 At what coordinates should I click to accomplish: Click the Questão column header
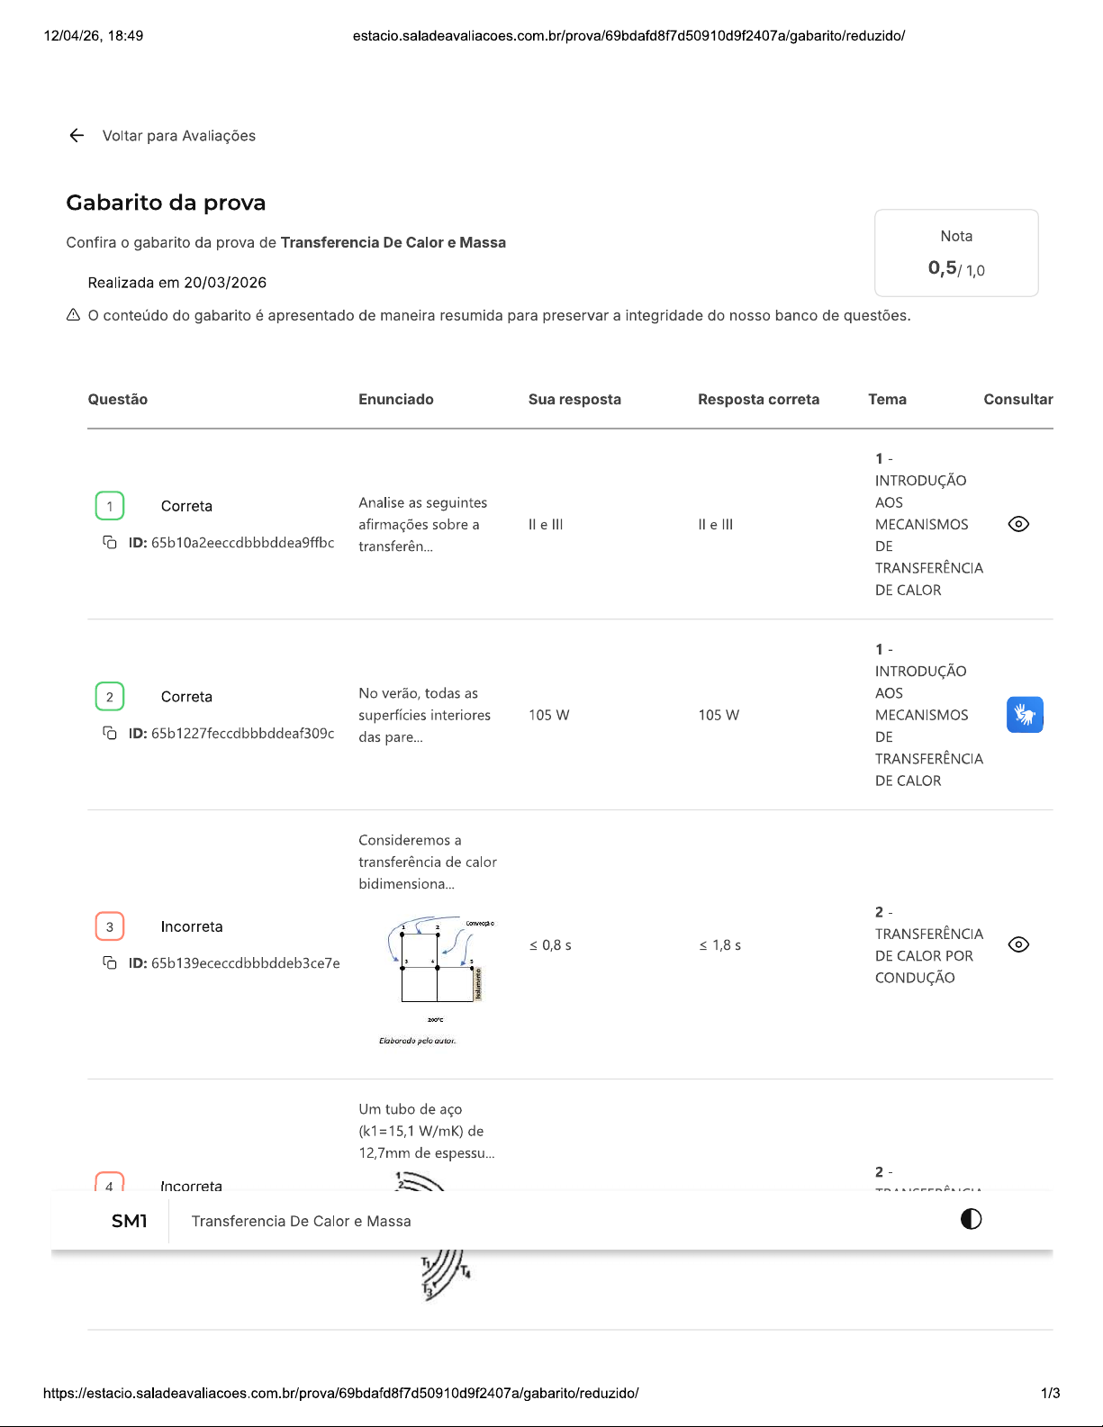118,400
